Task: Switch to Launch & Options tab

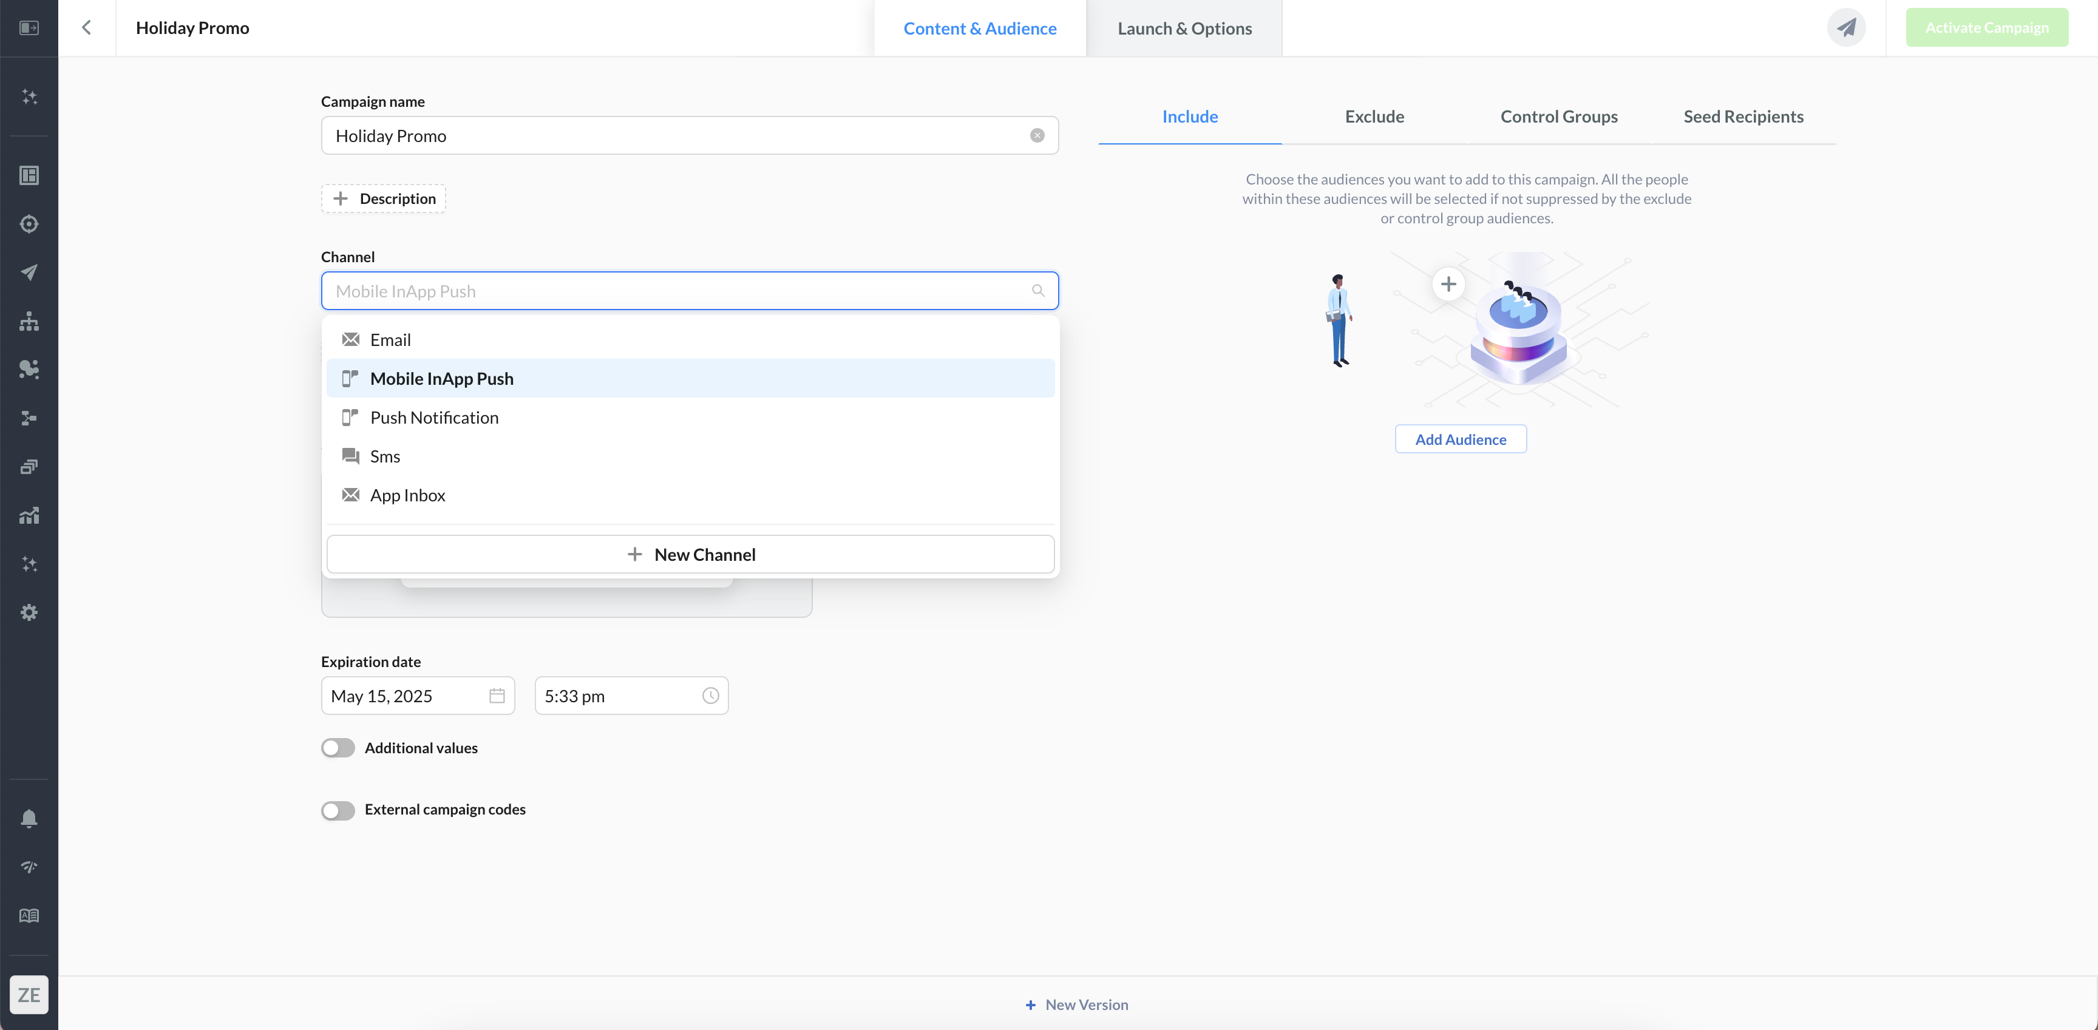Action: click(1184, 29)
